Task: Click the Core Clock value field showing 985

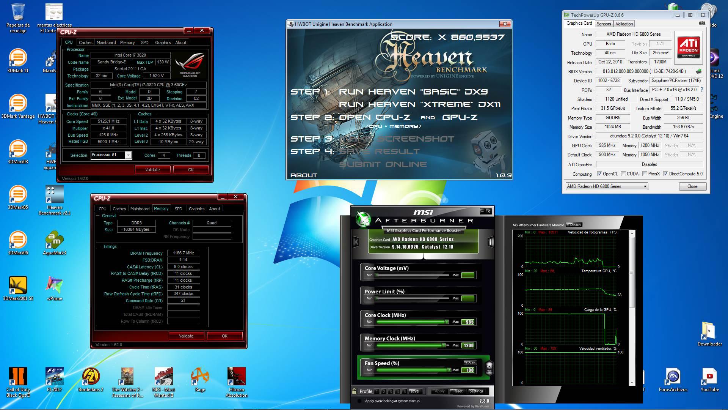Action: [468, 322]
